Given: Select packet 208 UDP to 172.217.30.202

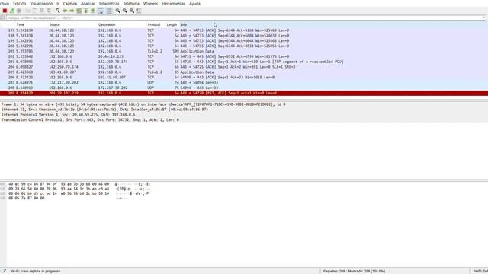Looking at the screenshot, I should [x=244, y=88].
